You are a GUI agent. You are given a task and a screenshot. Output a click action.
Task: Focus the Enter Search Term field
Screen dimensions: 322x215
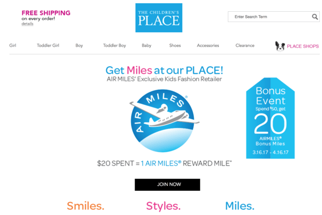coord(271,17)
